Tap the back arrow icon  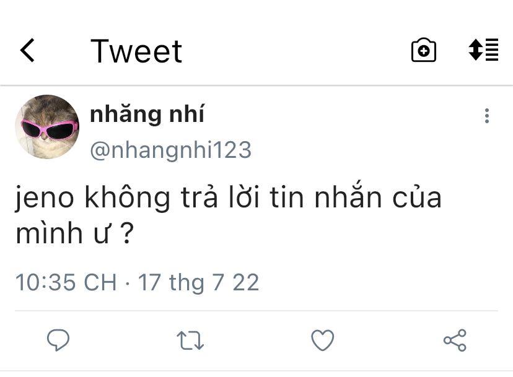[x=27, y=50]
